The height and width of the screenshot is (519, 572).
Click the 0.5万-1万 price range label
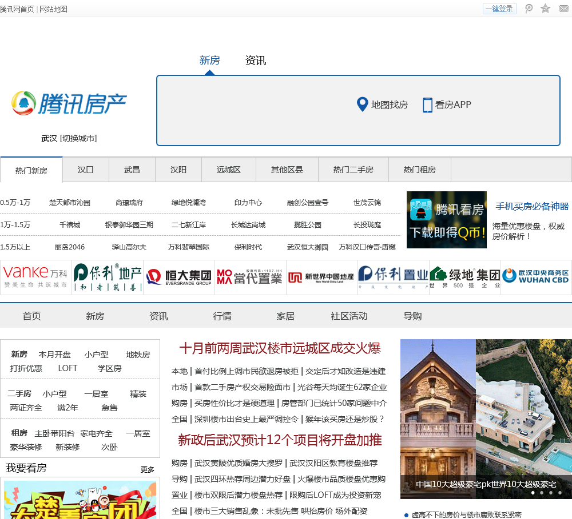tap(15, 203)
